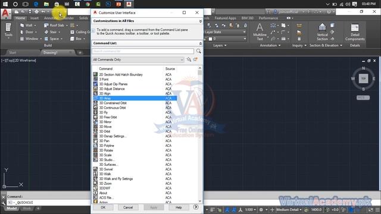Click the command line input field
This screenshot has height=214, width=381.
49,202
